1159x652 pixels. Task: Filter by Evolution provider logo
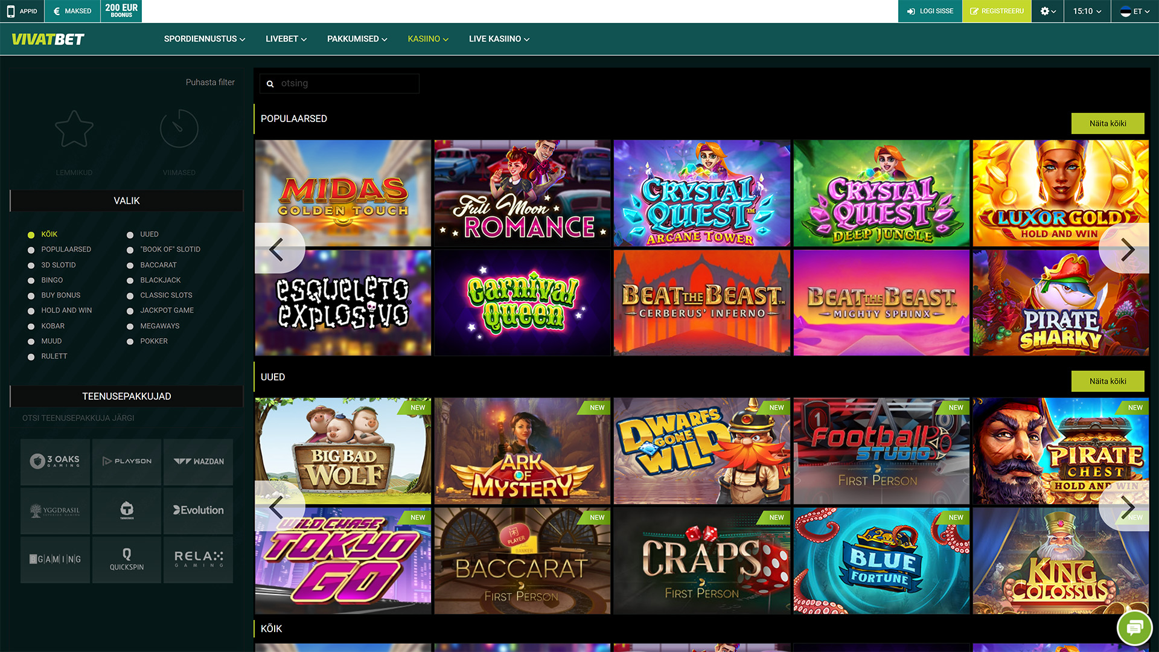pyautogui.click(x=198, y=511)
